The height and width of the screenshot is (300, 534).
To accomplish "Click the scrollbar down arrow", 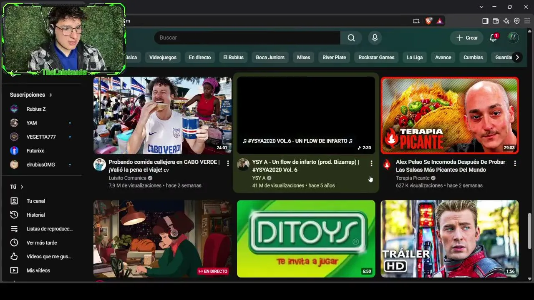I will [530, 279].
